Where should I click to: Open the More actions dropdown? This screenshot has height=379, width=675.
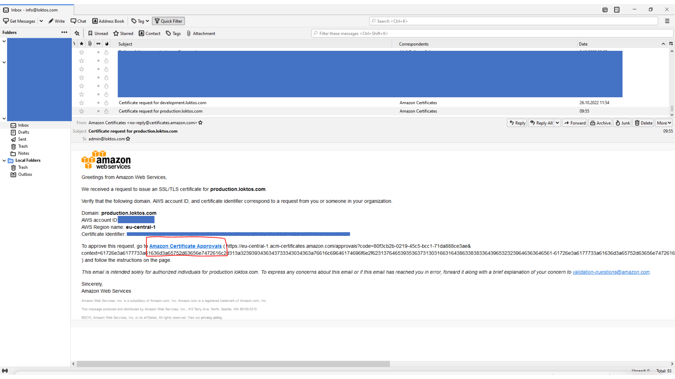[664, 123]
